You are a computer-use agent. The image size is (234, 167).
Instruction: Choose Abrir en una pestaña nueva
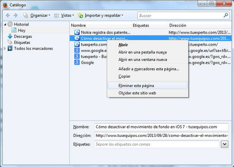147,52
